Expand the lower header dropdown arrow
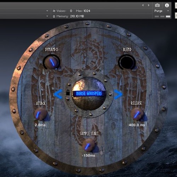177x177 pixels. [x=47, y=16]
